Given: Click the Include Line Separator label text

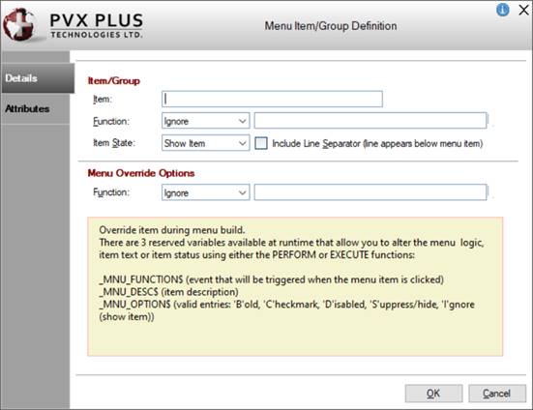Looking at the screenshot, I should click(x=377, y=144).
